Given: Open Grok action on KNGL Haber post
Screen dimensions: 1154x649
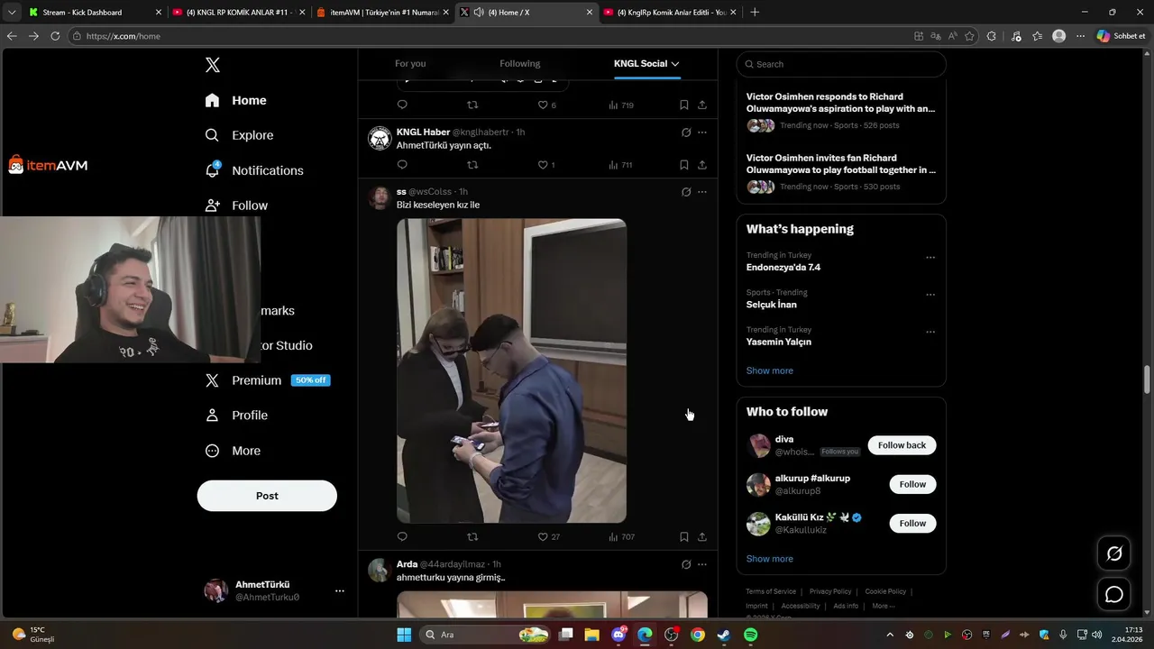Looking at the screenshot, I should 686,133.
